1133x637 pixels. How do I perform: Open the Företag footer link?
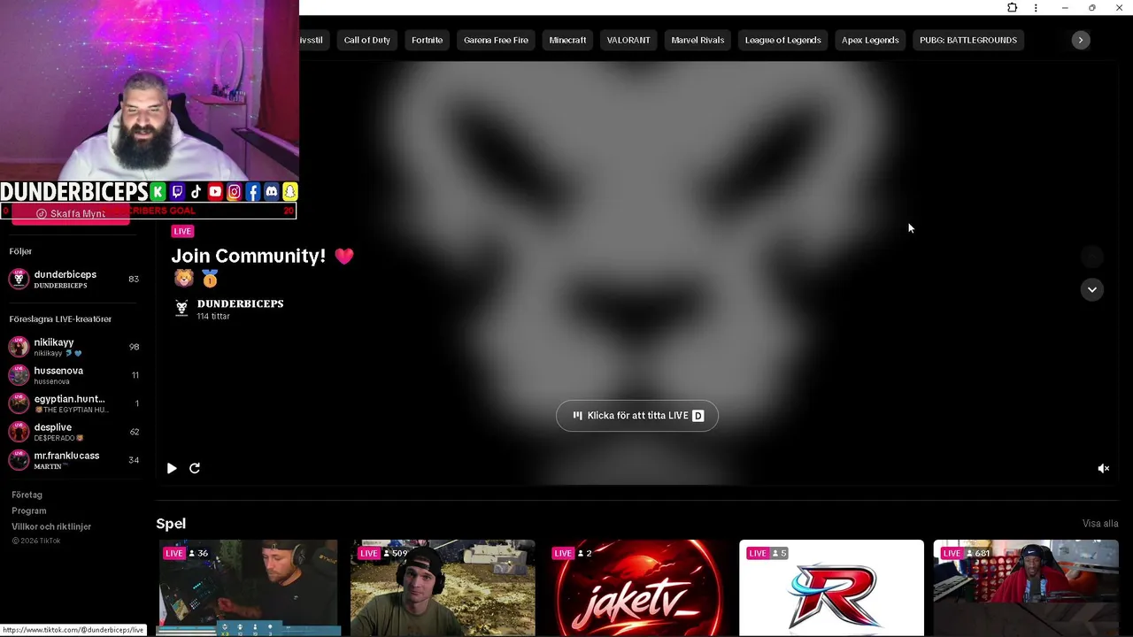pos(27,495)
